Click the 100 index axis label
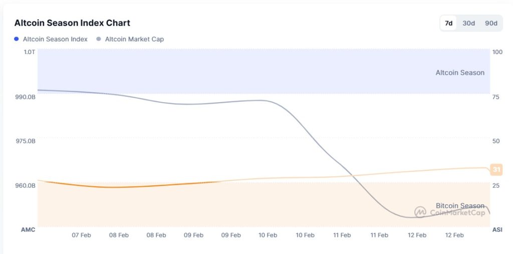This screenshot has width=513, height=254. [497, 52]
